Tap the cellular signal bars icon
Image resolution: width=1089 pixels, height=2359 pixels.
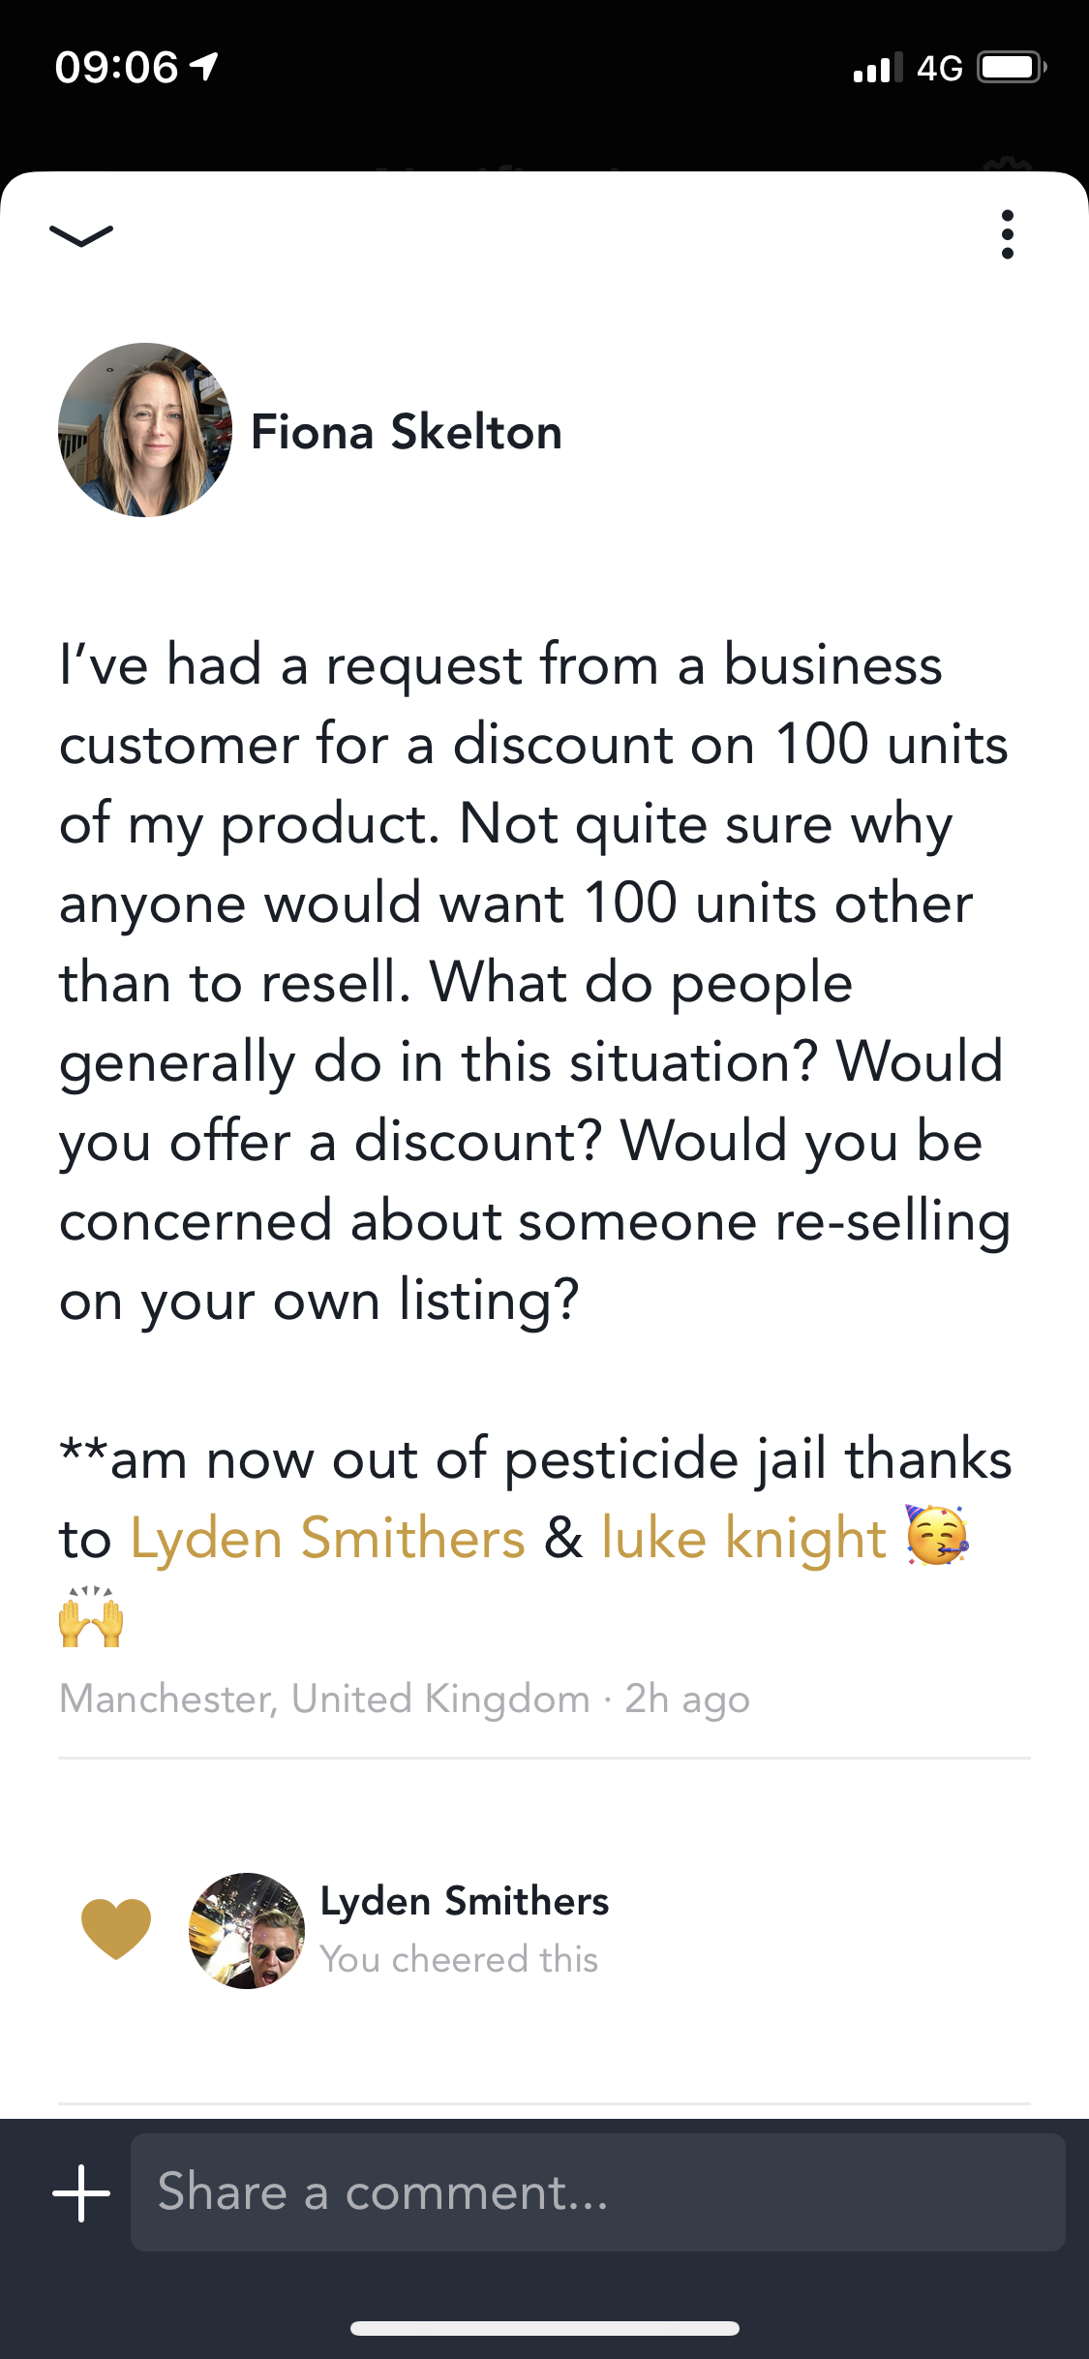click(x=878, y=68)
